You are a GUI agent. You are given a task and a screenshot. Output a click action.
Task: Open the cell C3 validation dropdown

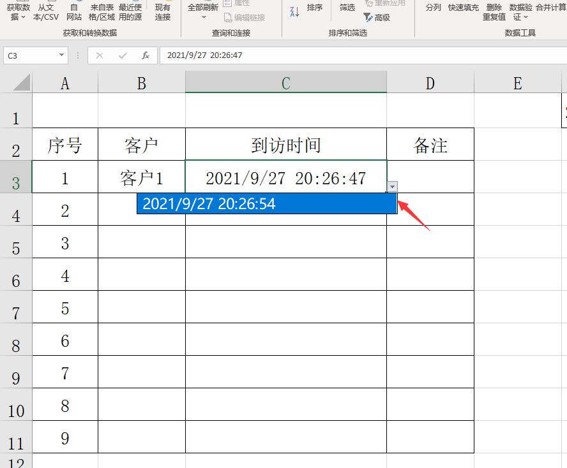393,187
